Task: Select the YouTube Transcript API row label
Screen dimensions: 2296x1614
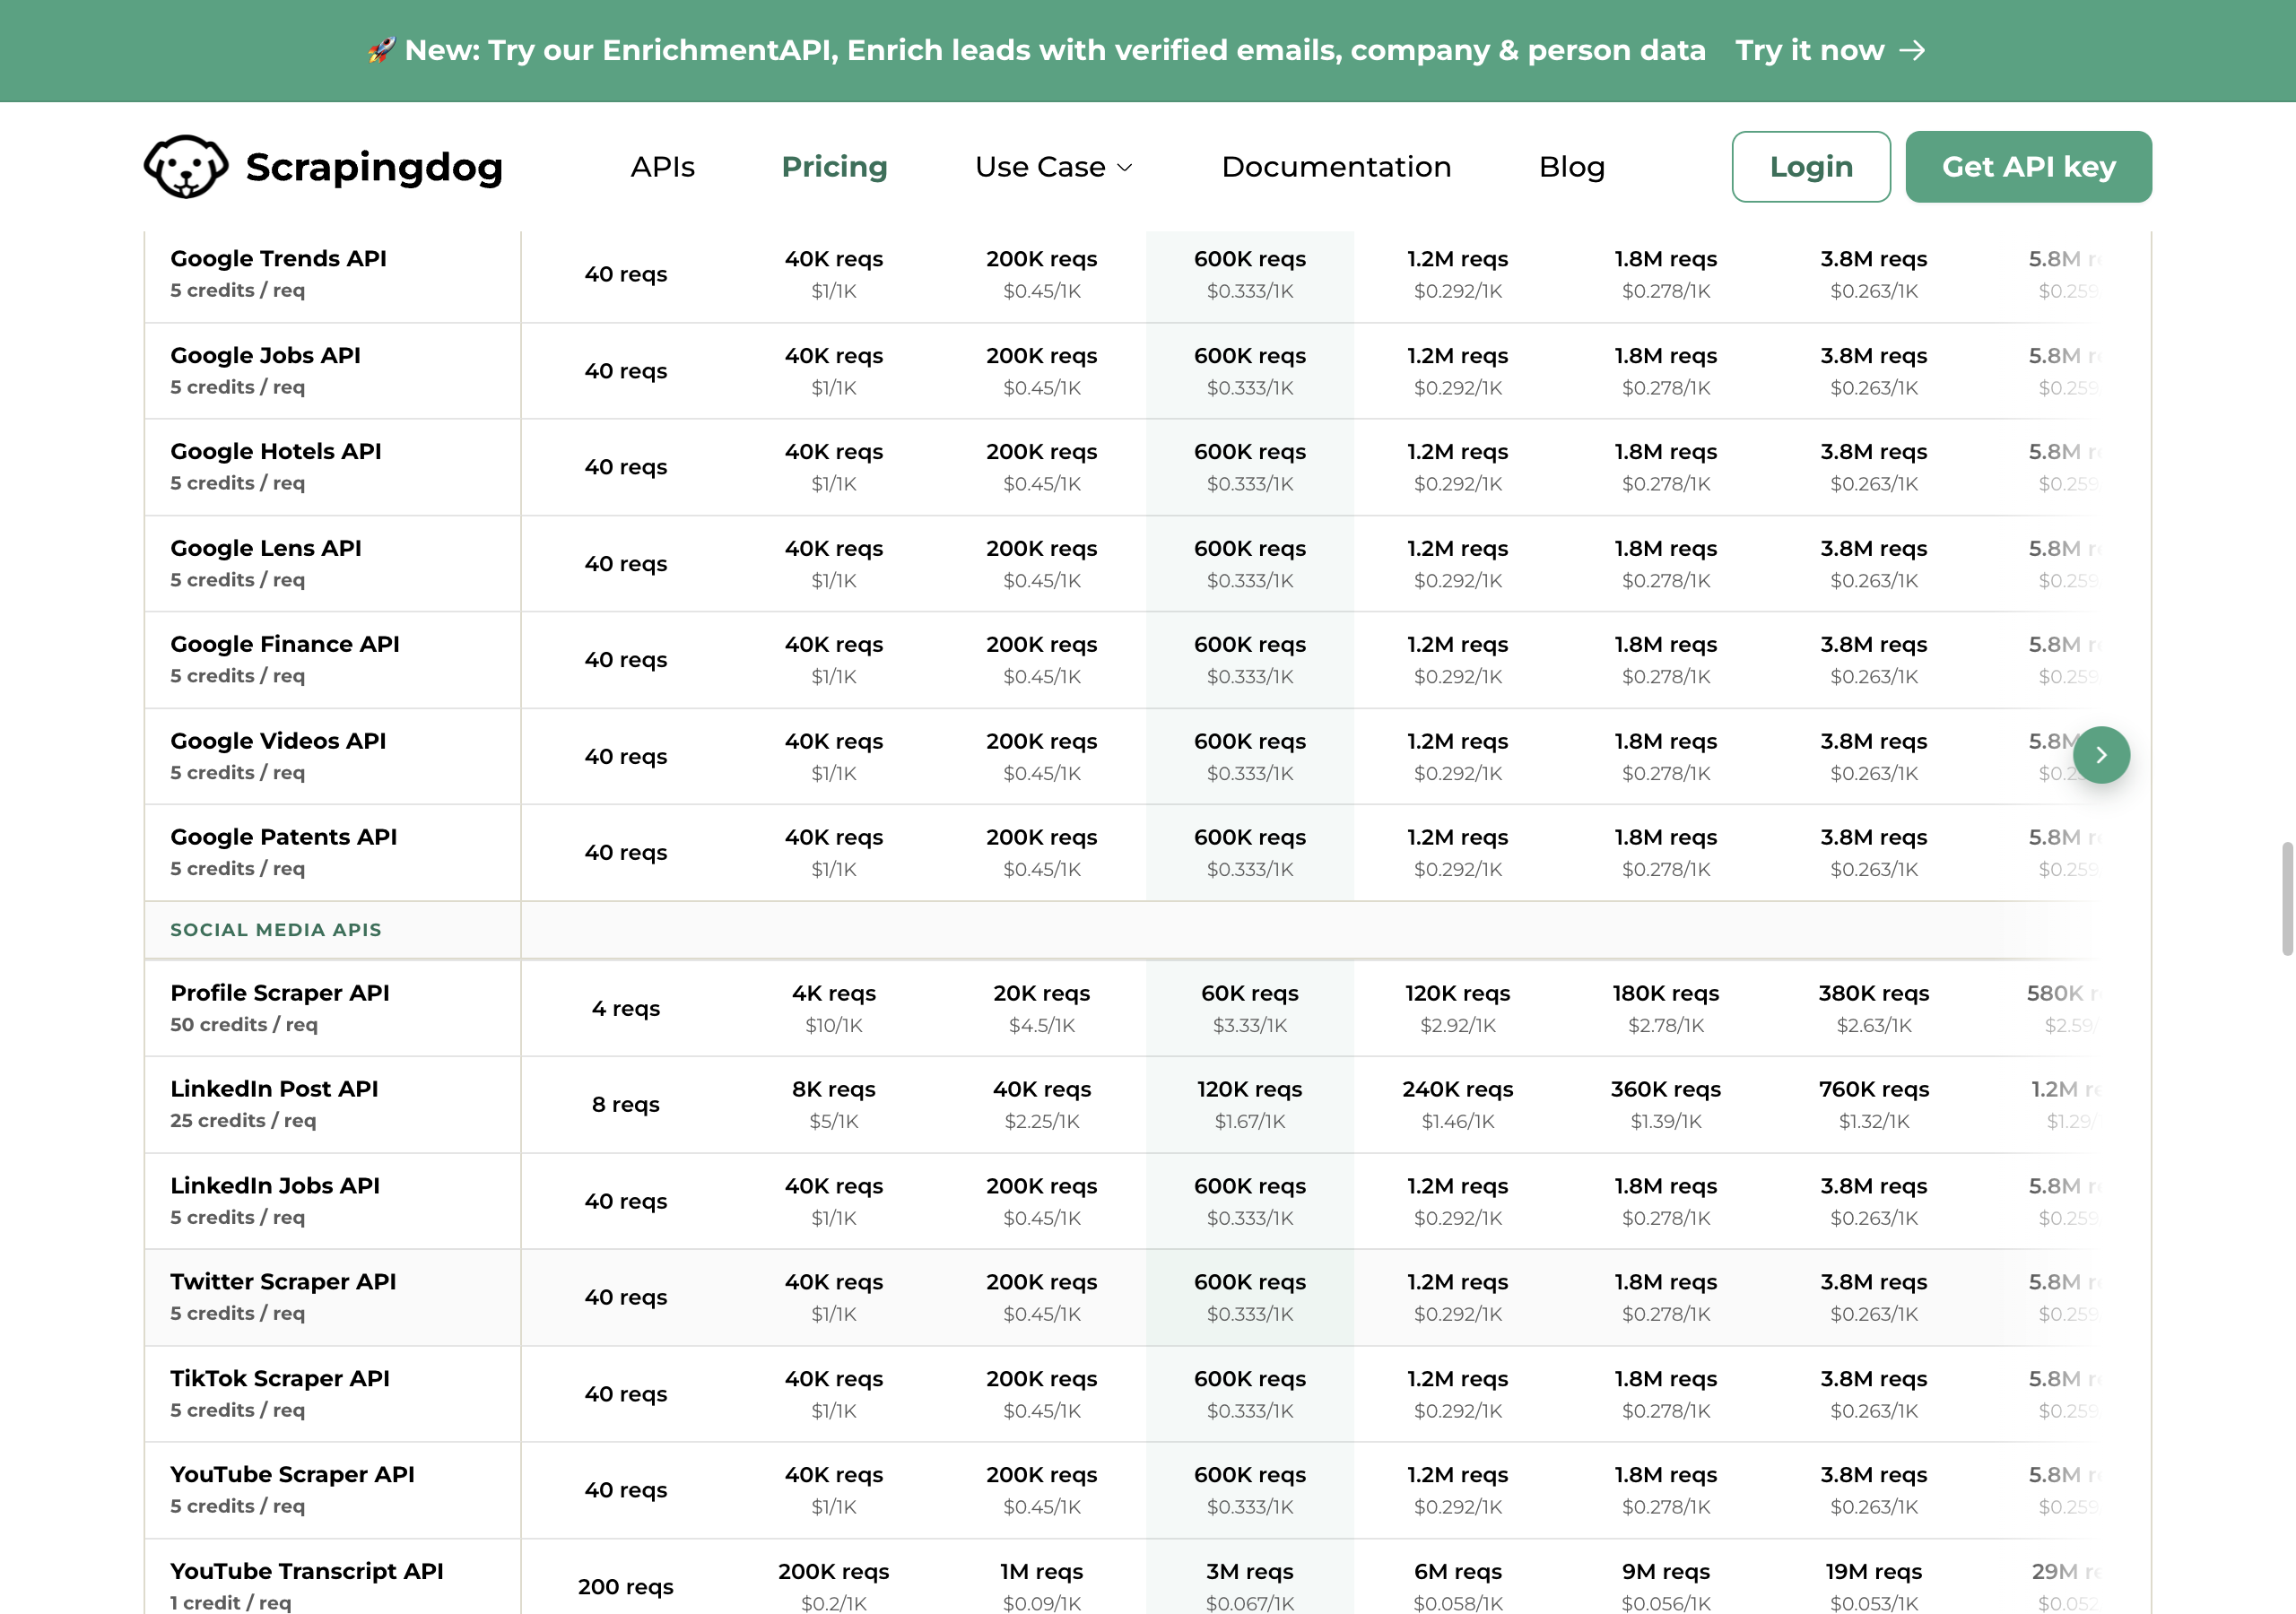Action: tap(307, 1572)
